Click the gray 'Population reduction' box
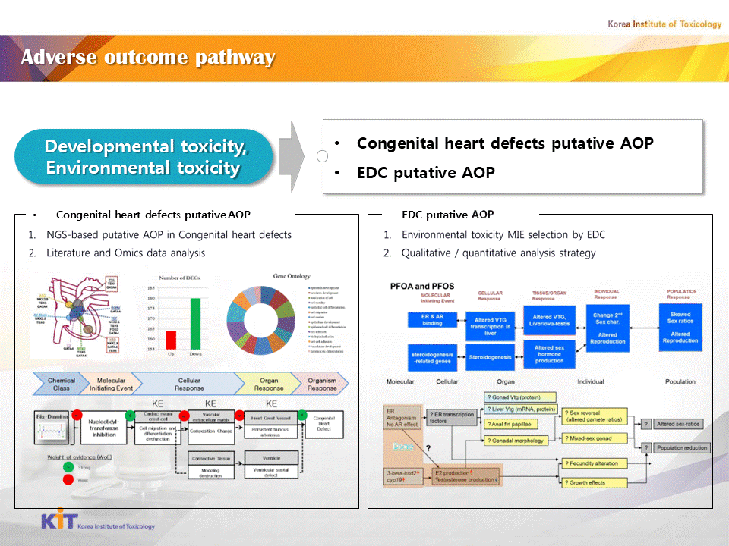Image resolution: width=729 pixels, height=546 pixels. 682,447
